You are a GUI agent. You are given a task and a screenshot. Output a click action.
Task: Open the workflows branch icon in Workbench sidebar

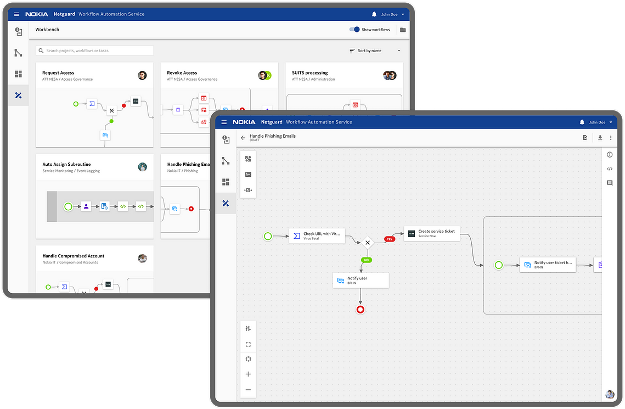tap(18, 53)
